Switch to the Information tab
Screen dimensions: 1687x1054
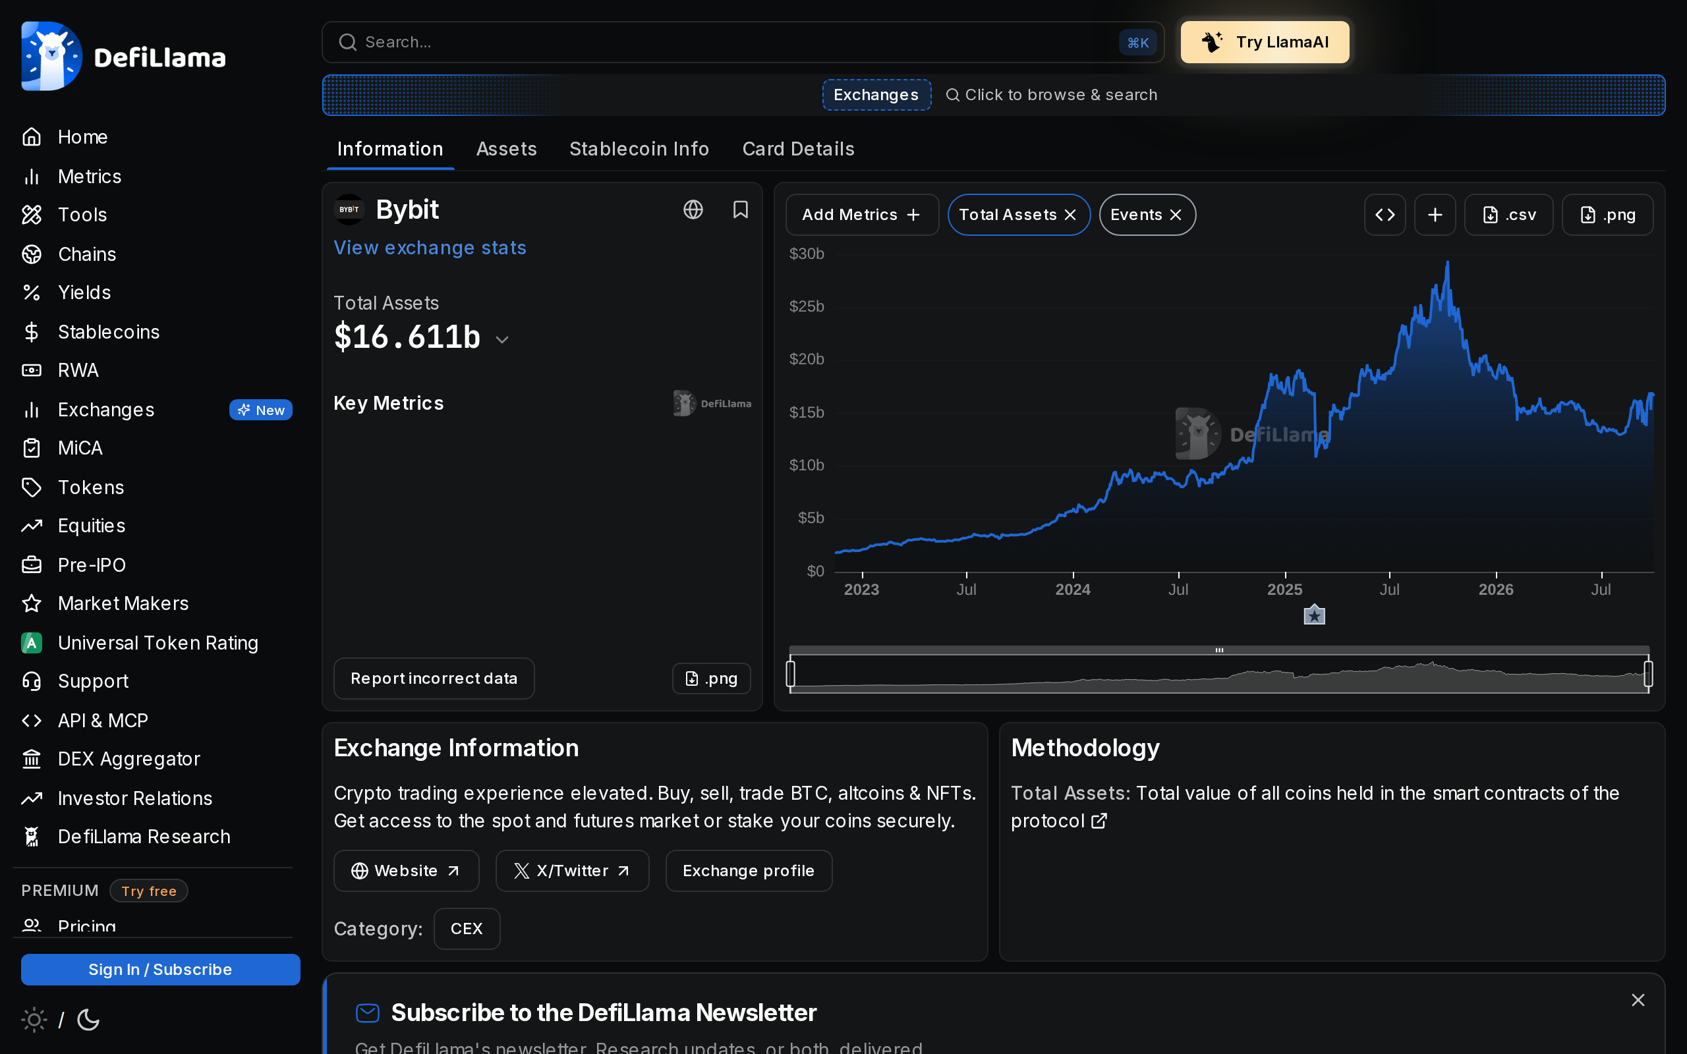(x=390, y=149)
